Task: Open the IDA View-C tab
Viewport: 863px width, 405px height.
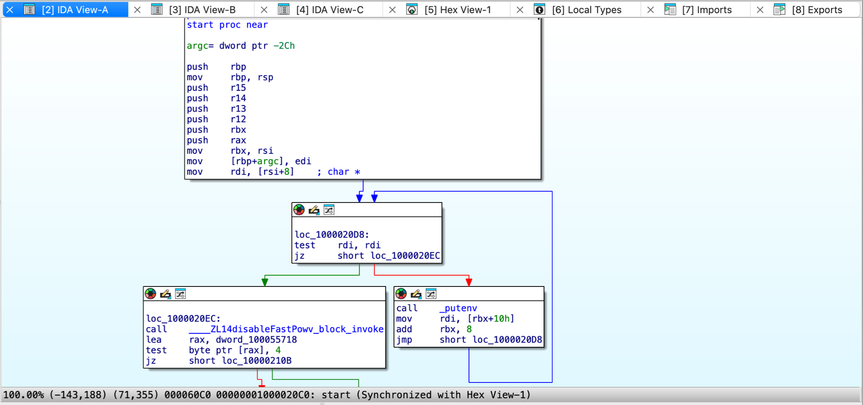Action: tap(330, 9)
